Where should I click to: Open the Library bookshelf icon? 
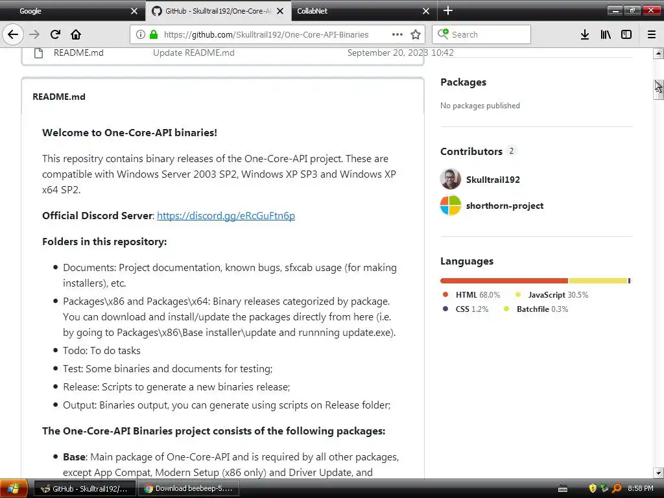click(x=606, y=34)
